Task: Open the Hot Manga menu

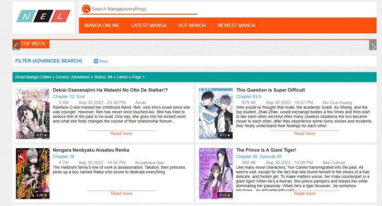Action: [x=192, y=25]
